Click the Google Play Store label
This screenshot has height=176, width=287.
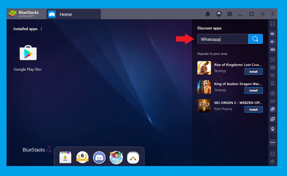pyautogui.click(x=28, y=69)
